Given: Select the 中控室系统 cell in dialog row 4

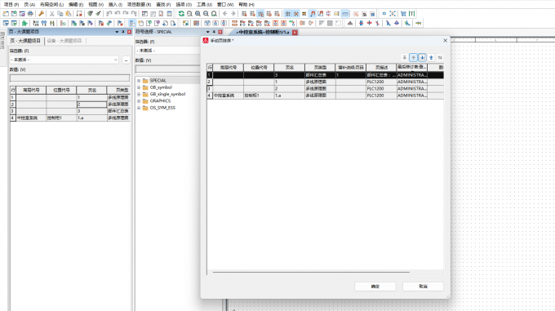Looking at the screenshot, I should 228,96.
